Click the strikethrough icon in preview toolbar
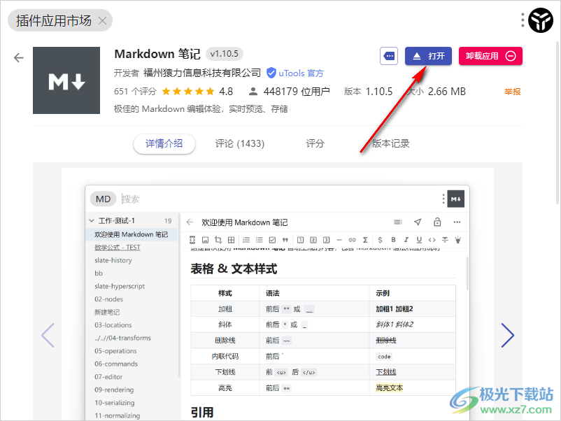Image resolution: width=561 pixels, height=421 pixels. tap(445, 240)
